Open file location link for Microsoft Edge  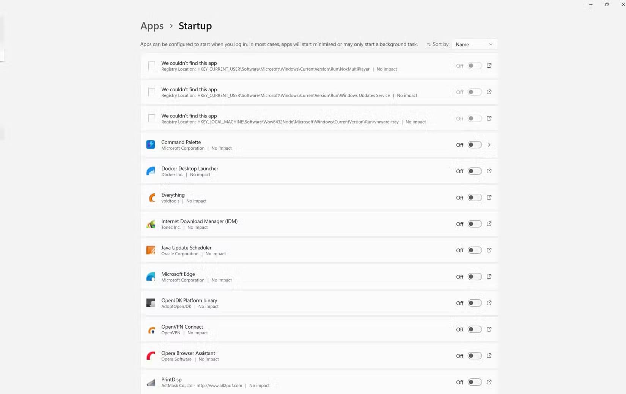[489, 277]
